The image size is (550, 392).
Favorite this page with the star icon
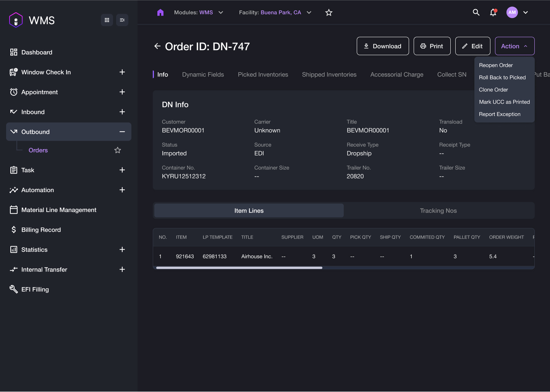(329, 13)
